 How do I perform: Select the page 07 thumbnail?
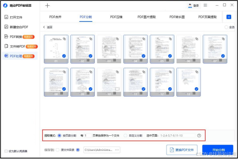click(x=215, y=49)
